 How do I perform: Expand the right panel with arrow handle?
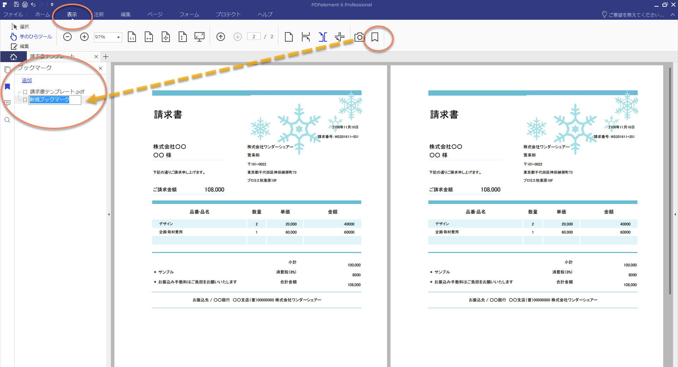click(676, 215)
